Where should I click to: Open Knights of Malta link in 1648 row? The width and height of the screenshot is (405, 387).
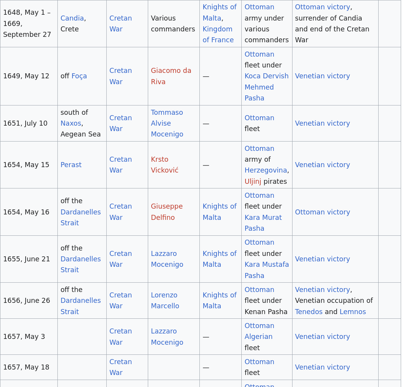point(220,13)
